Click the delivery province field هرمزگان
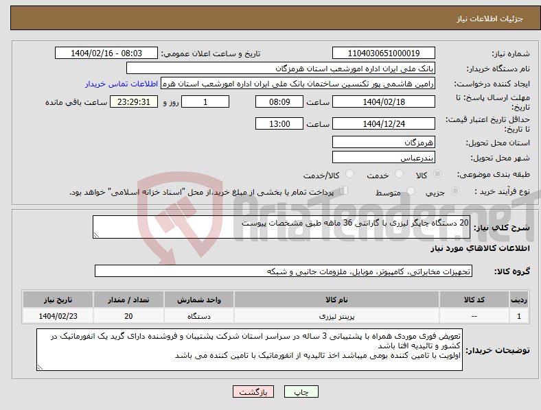The width and height of the screenshot is (541, 410). point(383,143)
